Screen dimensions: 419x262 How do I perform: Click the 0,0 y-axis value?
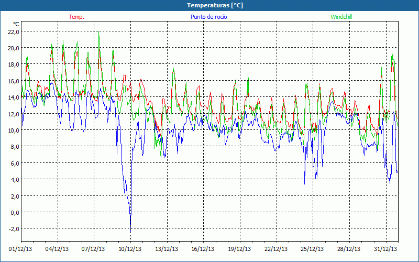pyautogui.click(x=15, y=213)
